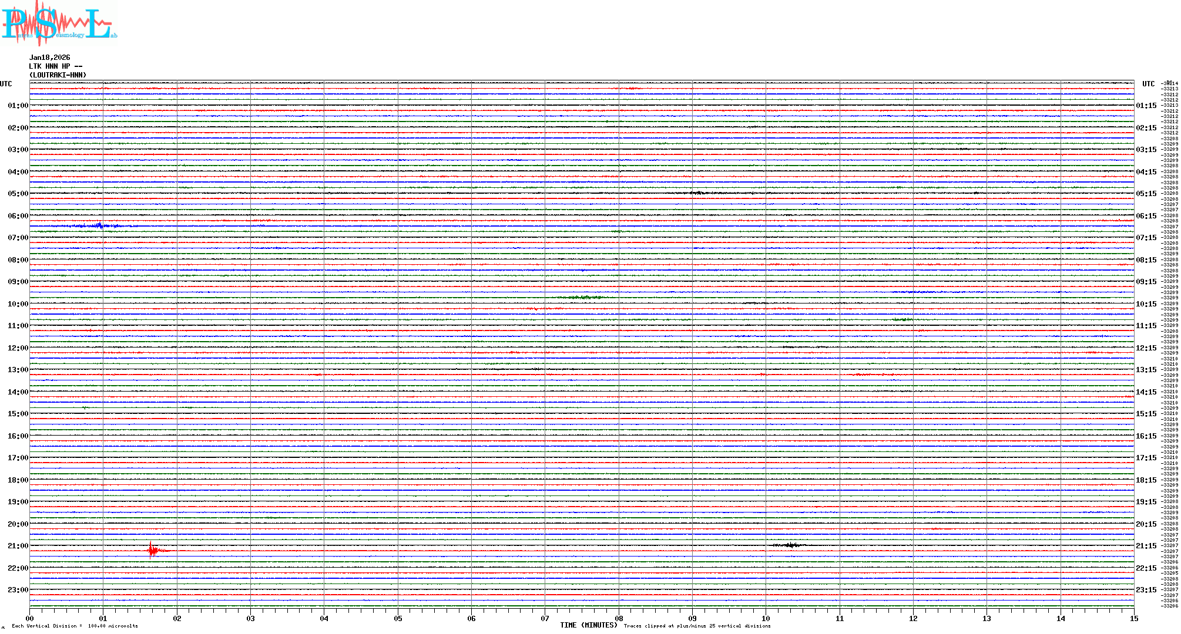This screenshot has height=634, width=1181.
Task: Click the Jan18,2026 date text
Action: pos(50,58)
